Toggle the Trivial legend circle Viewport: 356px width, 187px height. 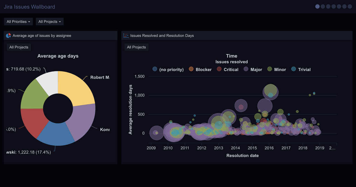pyautogui.click(x=293, y=69)
